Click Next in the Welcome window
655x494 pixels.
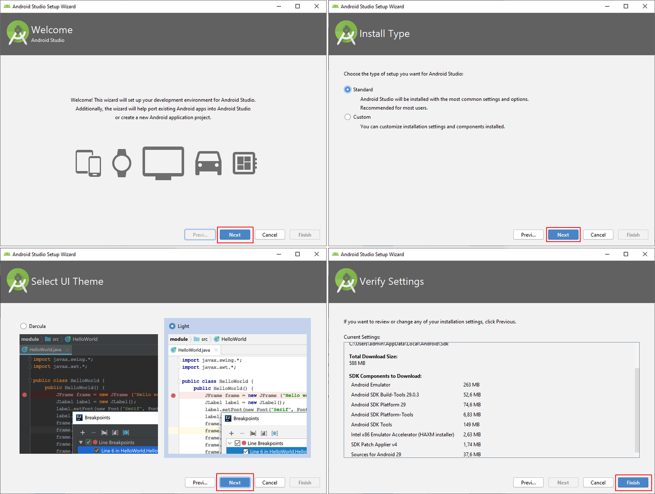pos(235,235)
